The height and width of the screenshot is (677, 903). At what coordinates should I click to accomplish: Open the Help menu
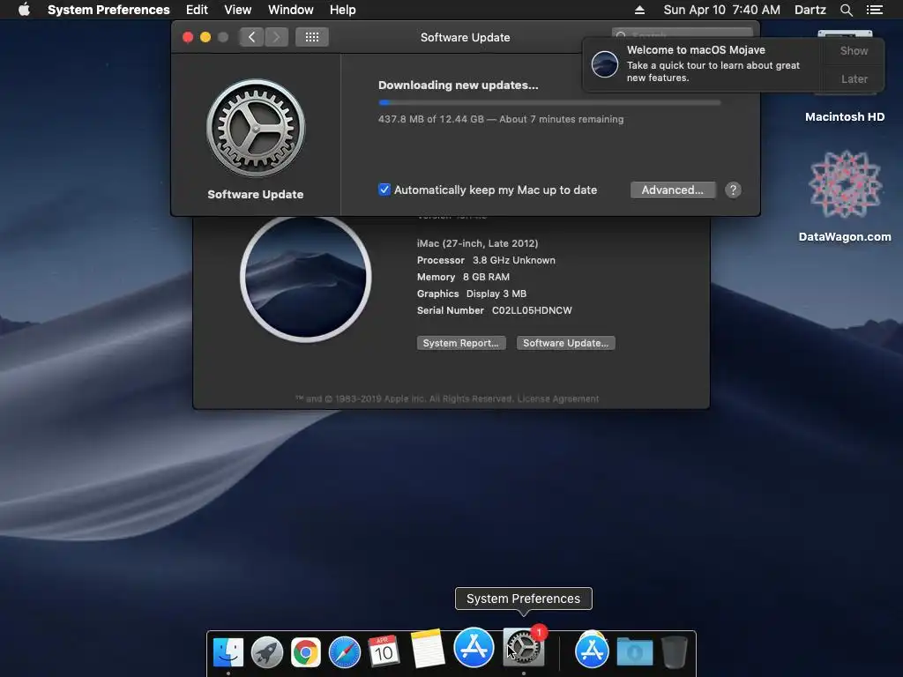pyautogui.click(x=343, y=10)
